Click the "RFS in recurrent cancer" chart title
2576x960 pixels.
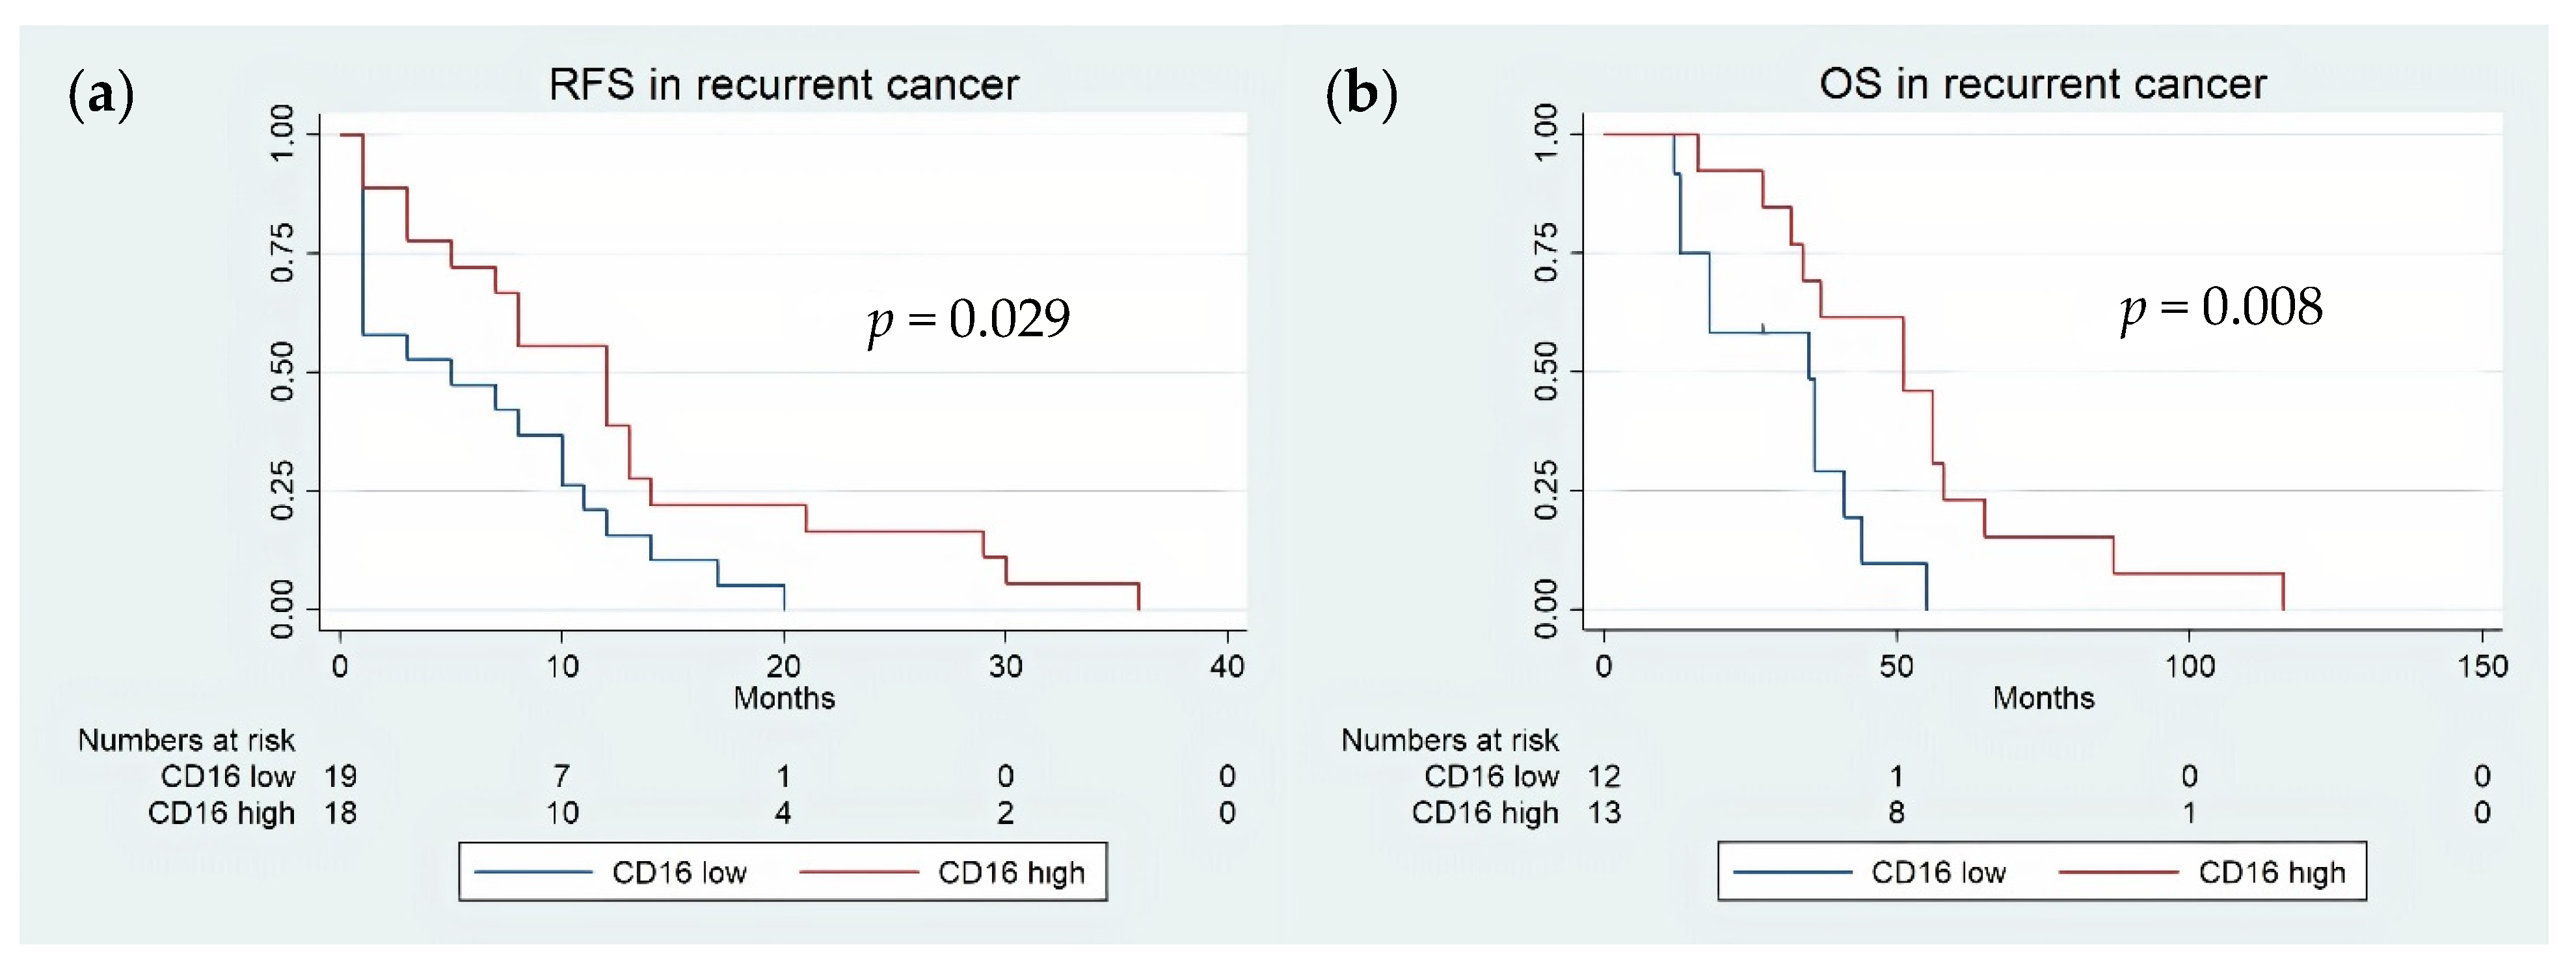(x=783, y=85)
